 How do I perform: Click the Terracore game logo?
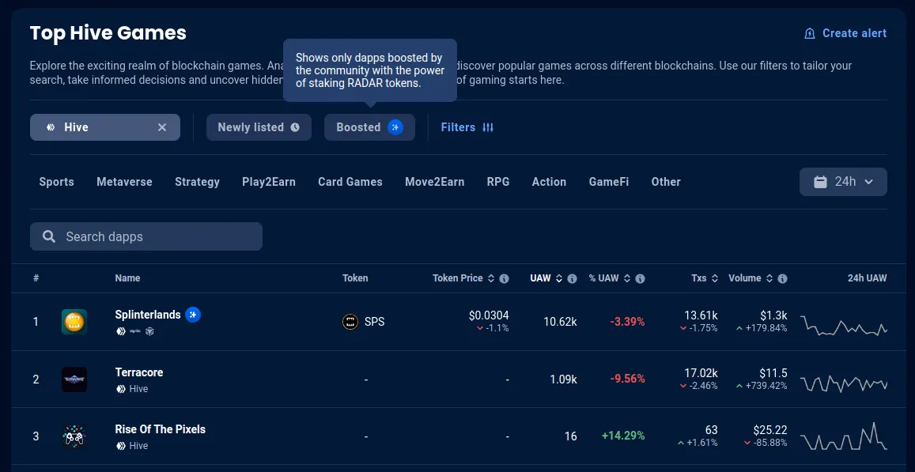pyautogui.click(x=74, y=379)
